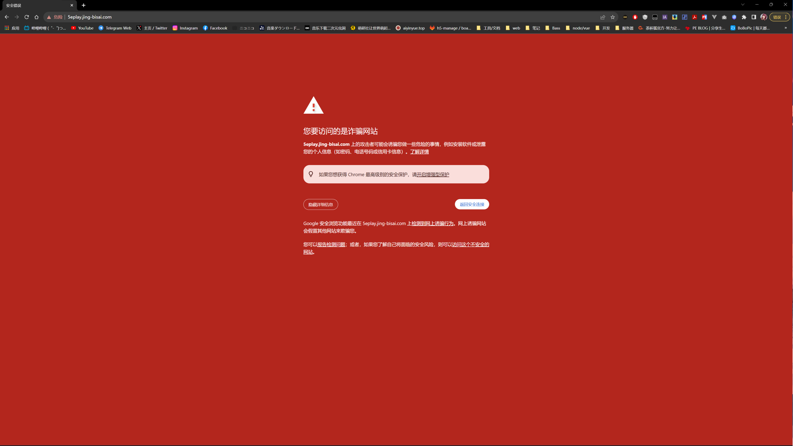Open the Extensions puzzle piece menu
Image resolution: width=793 pixels, height=446 pixels.
click(x=744, y=17)
